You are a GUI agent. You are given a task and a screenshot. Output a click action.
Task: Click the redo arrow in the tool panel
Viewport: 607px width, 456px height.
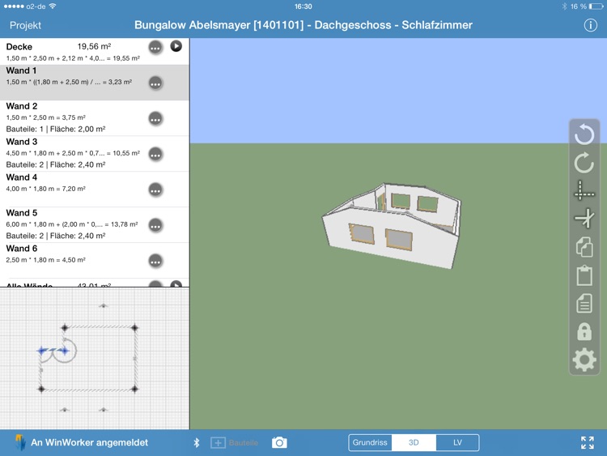click(584, 162)
